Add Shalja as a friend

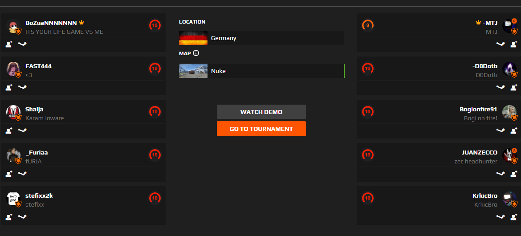[x=9, y=130]
